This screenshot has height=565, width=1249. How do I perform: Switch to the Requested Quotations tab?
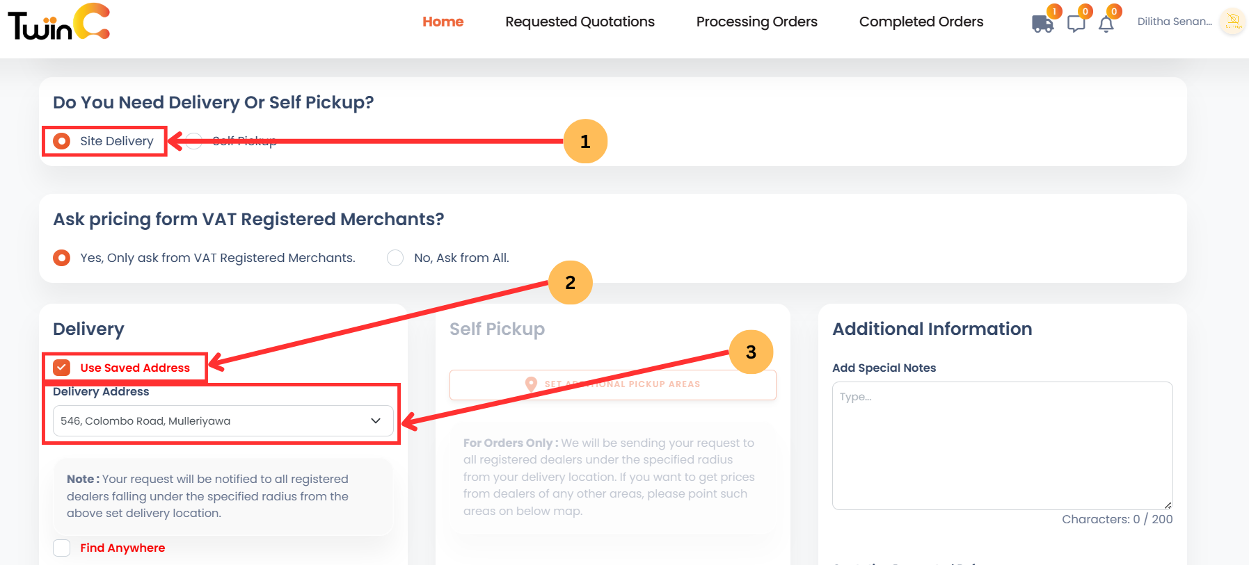(x=580, y=22)
